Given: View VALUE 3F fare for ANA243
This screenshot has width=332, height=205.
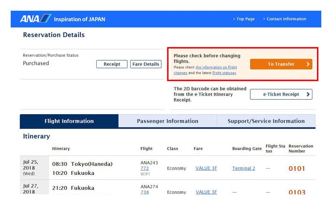Looking at the screenshot, I should point(206,168).
